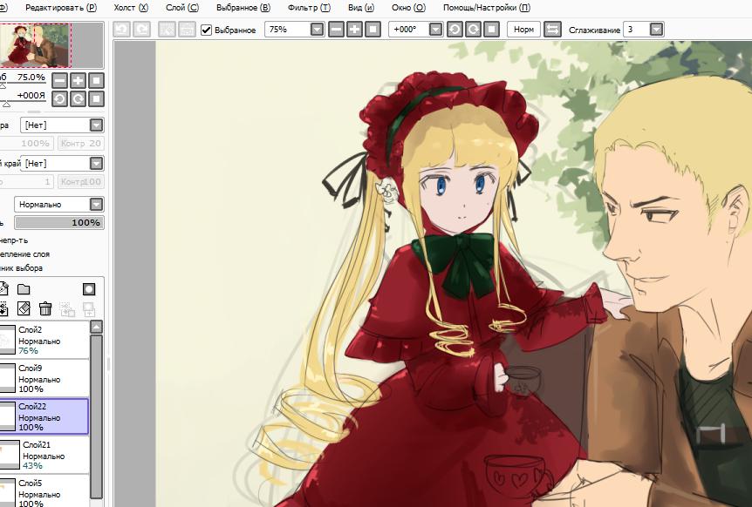Image resolution: width=752 pixels, height=507 pixels.
Task: Select layer Слой21
Action: point(44,455)
